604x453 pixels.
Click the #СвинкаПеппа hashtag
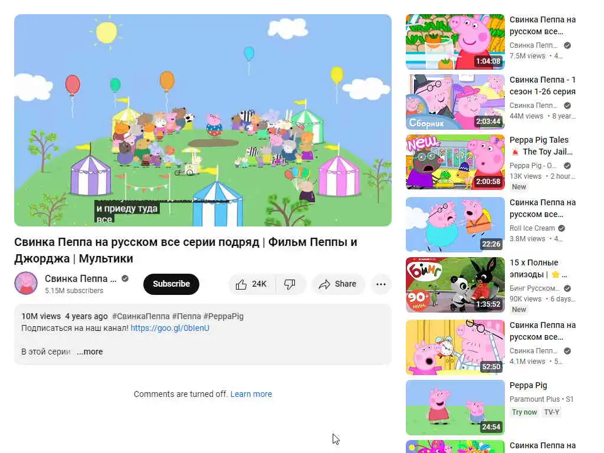click(x=140, y=316)
